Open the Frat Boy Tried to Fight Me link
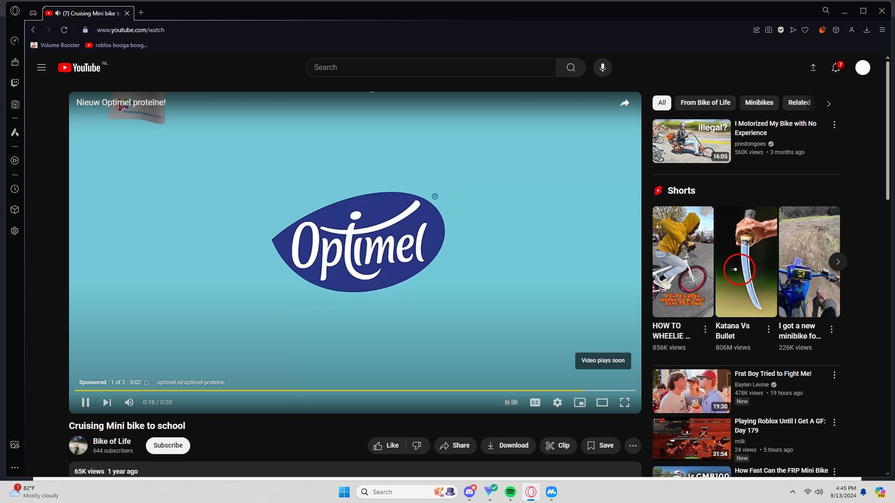Viewport: 895px width, 503px height. click(773, 374)
